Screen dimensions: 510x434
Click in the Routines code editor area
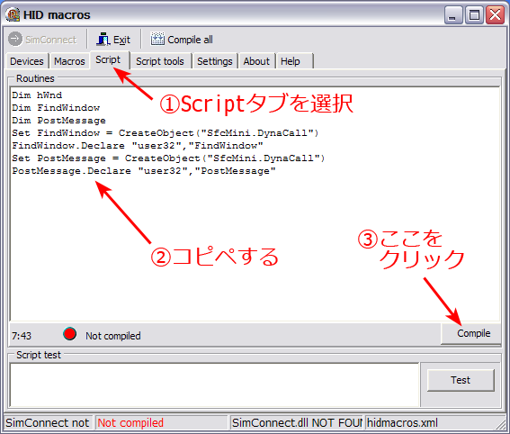(255, 203)
